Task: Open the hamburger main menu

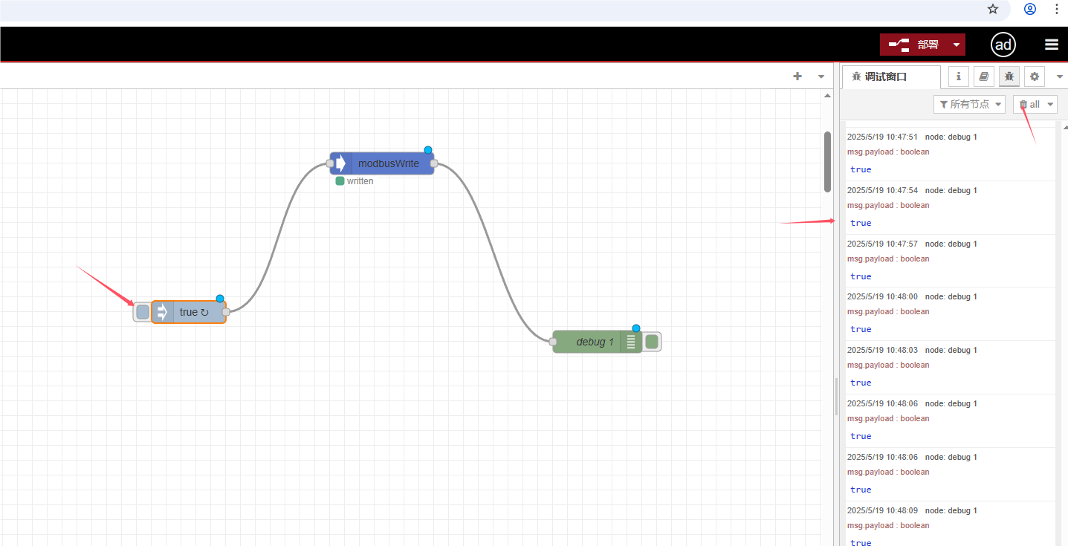Action: tap(1052, 45)
